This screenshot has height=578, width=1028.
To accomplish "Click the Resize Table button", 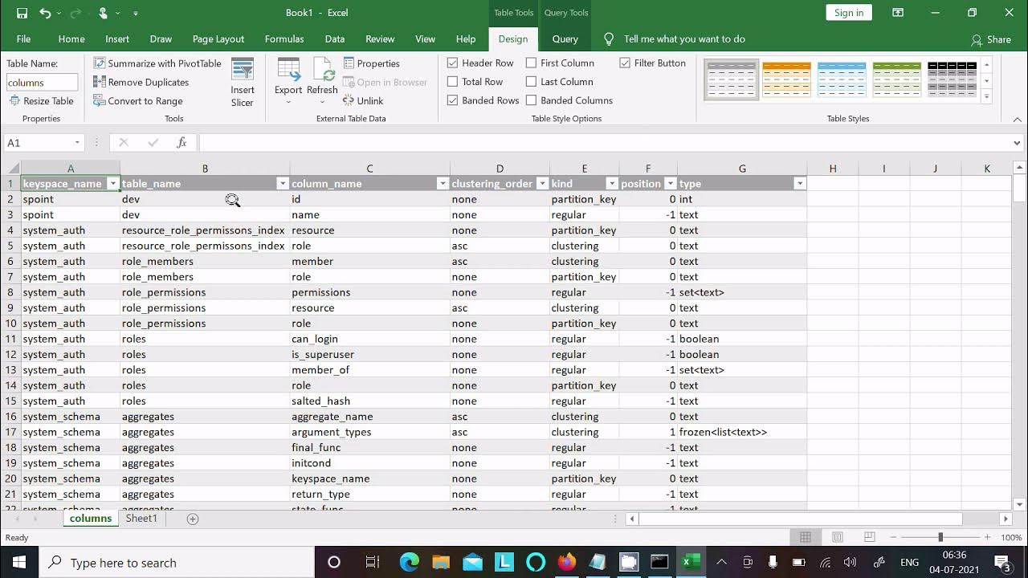I will (42, 100).
